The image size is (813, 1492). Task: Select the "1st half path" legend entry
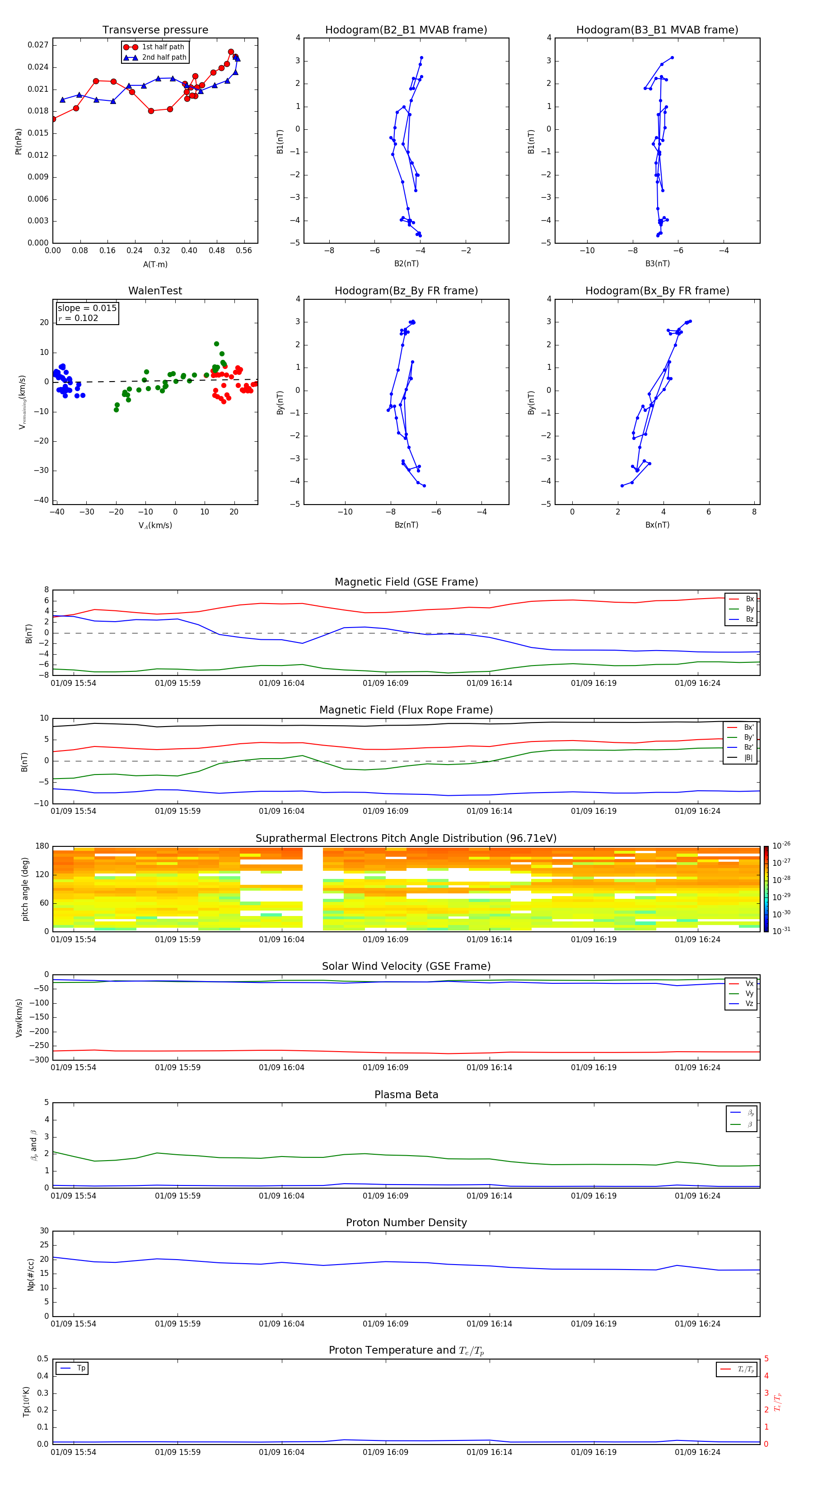point(154,47)
